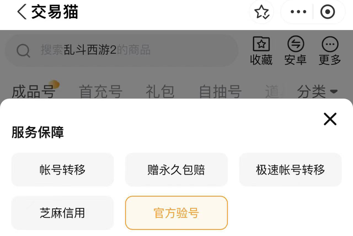Deselect the highlighted 官方验号 option
Viewport: 353px width, 236px height.
coord(176,213)
